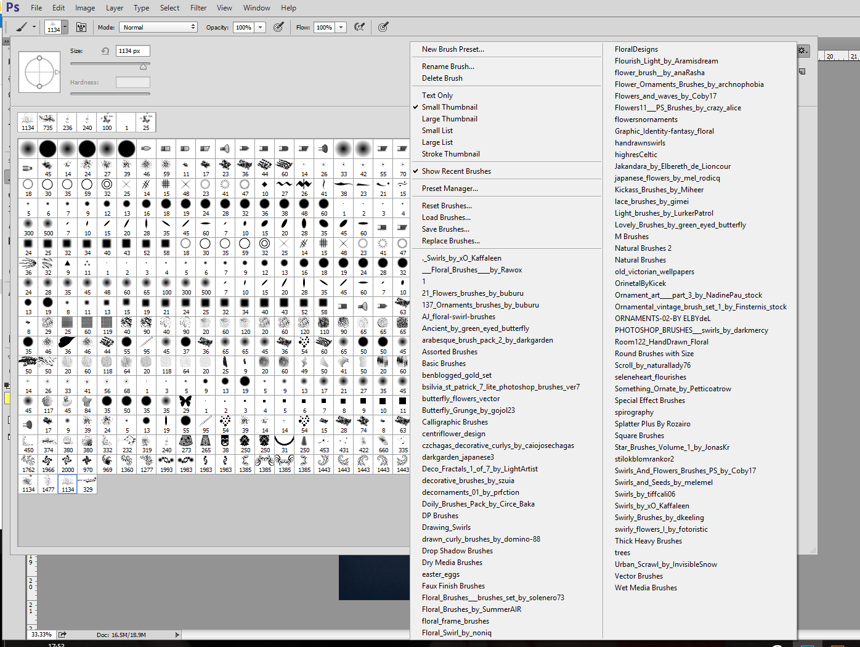Choose the brush tip labeled 2000
Image resolution: width=860 pixels, height=647 pixels.
[x=68, y=464]
